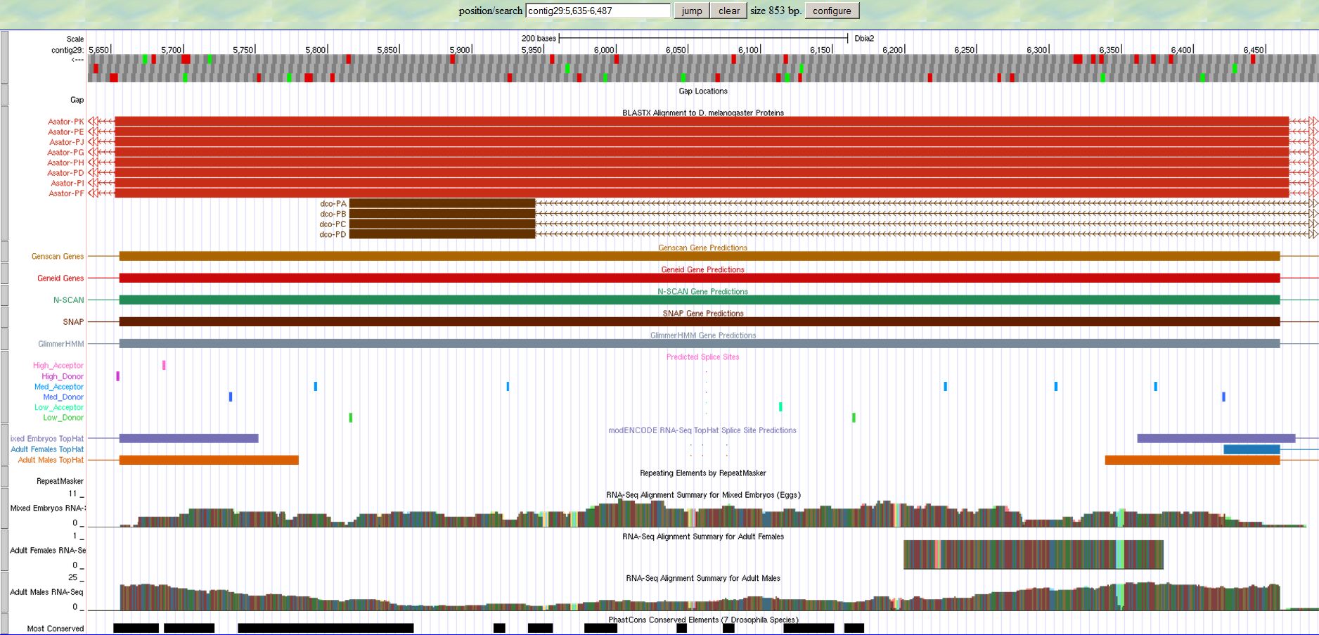This screenshot has width=1319, height=635.
Task: Select the Asator-PD track label
Action: pos(65,173)
